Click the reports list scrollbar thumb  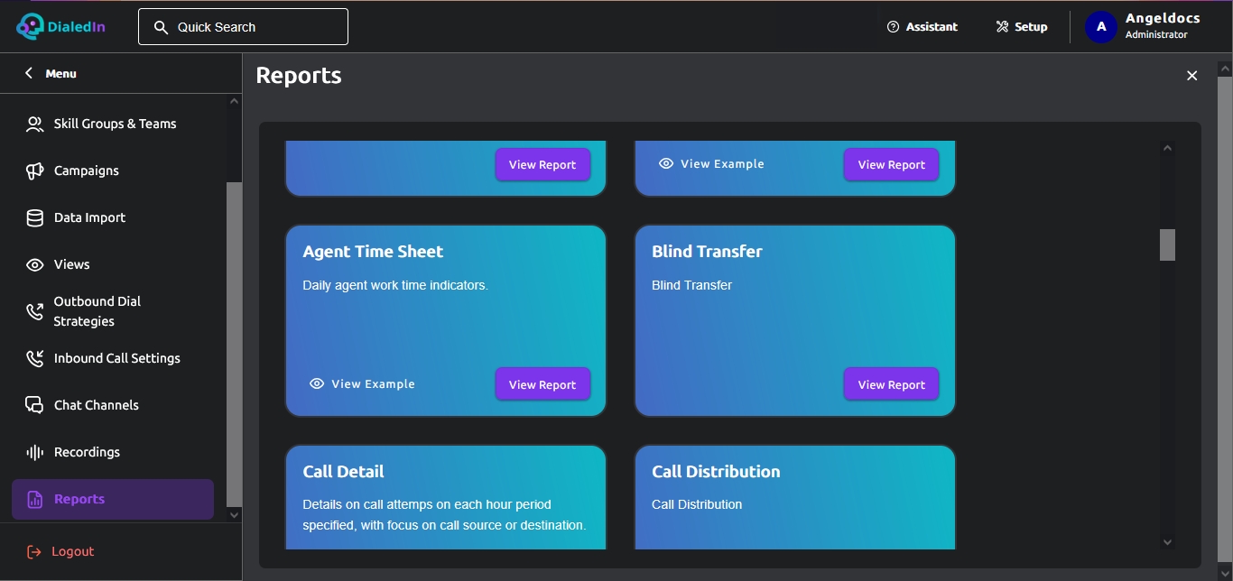tap(1167, 244)
